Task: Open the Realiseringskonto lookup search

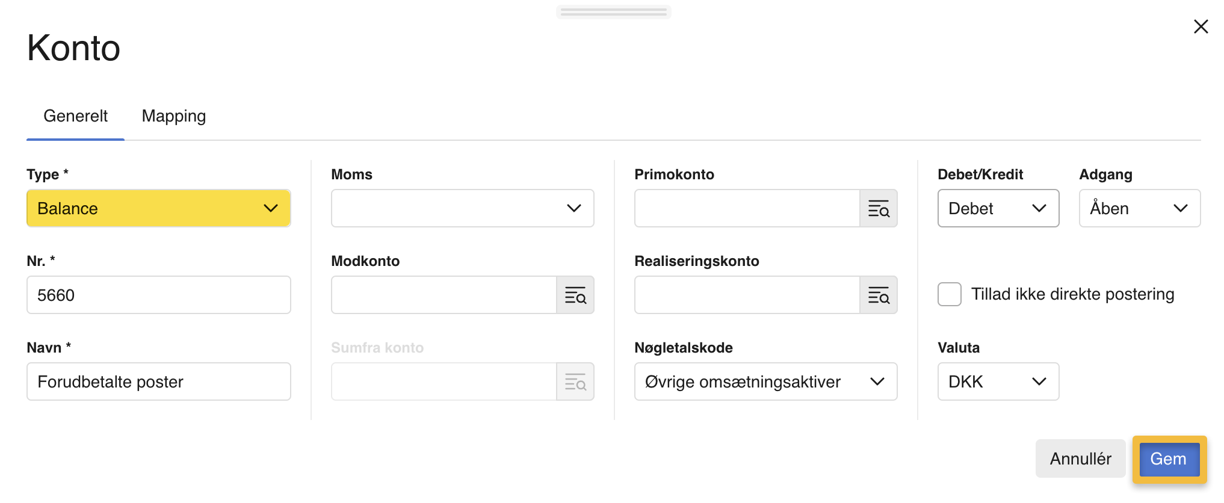Action: [879, 295]
